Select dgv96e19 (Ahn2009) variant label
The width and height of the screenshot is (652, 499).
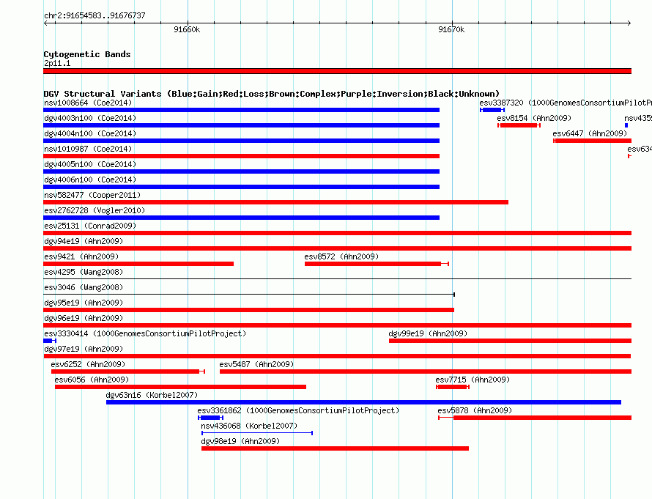pos(84,318)
